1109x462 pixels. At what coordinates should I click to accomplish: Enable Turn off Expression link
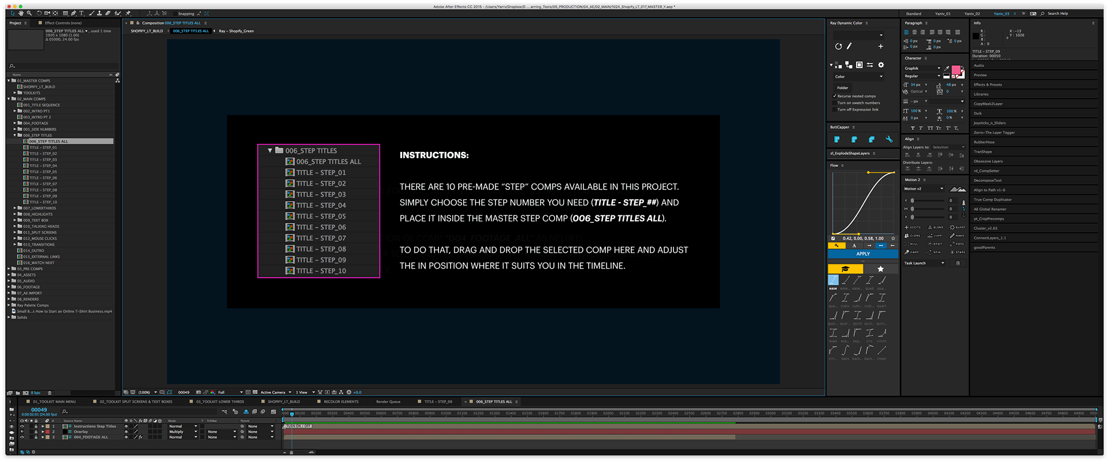834,110
